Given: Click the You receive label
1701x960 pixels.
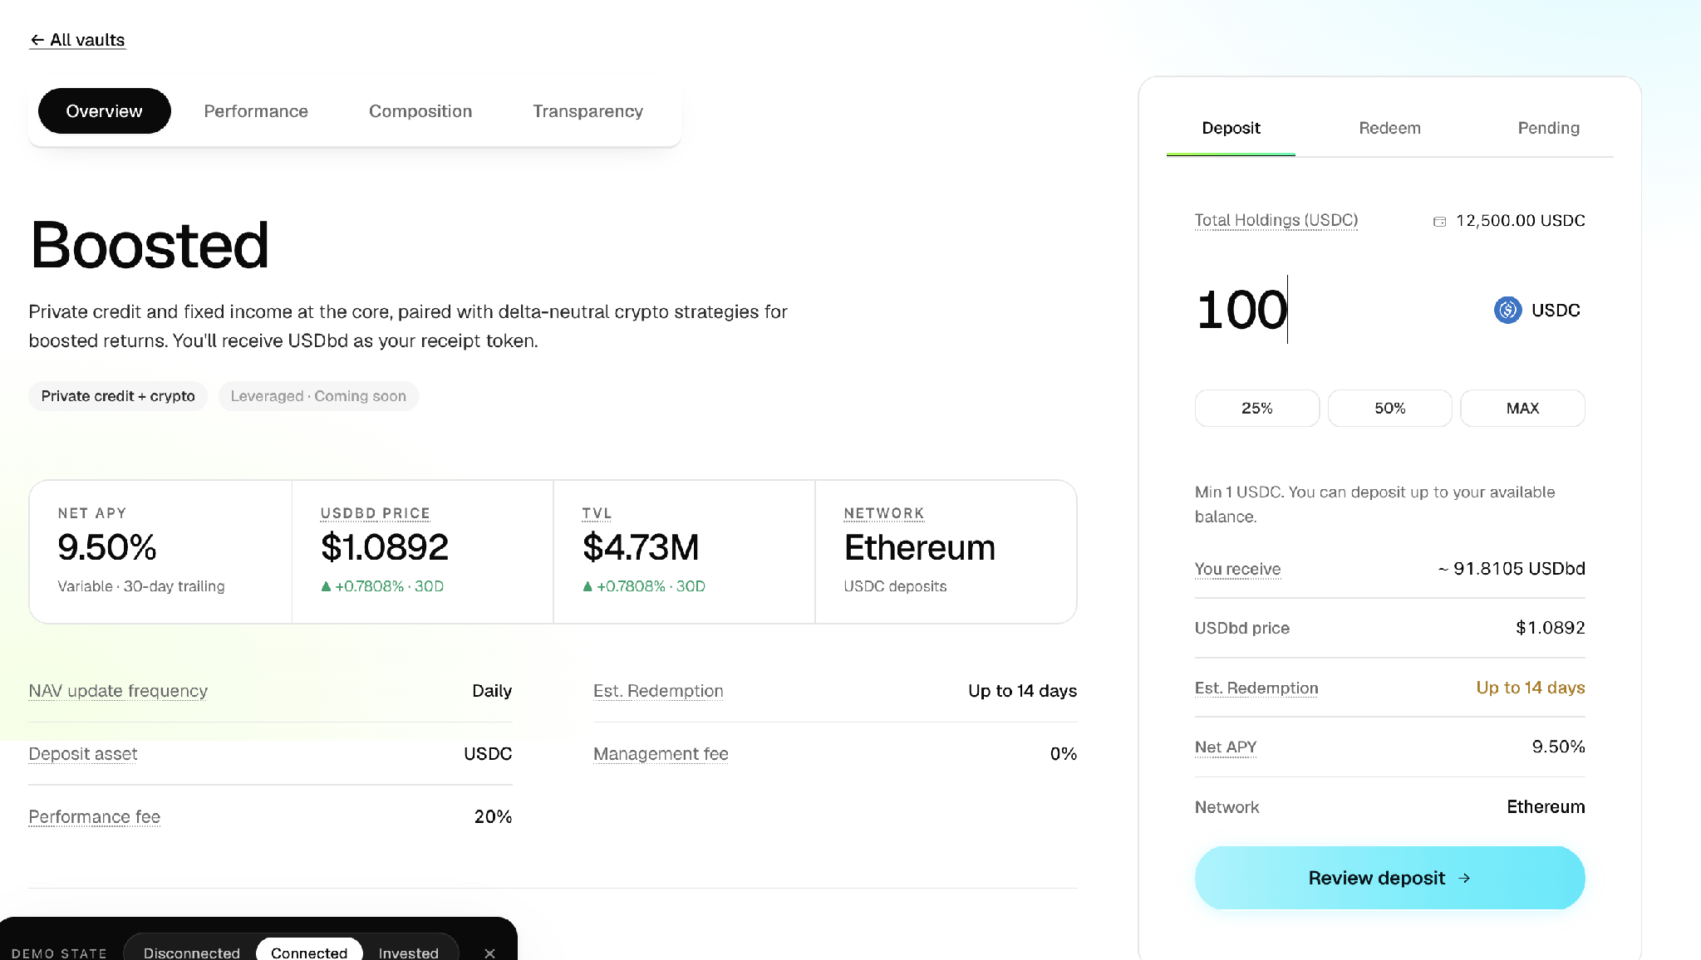Looking at the screenshot, I should click(x=1237, y=569).
